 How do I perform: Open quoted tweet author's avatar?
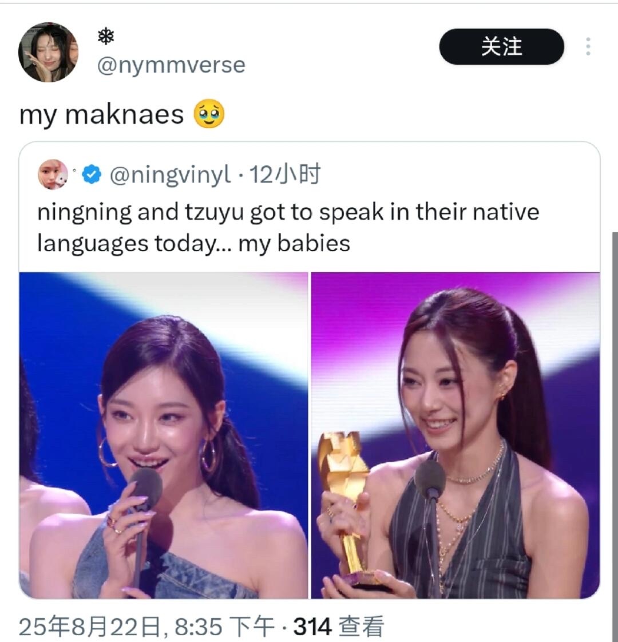[53, 175]
